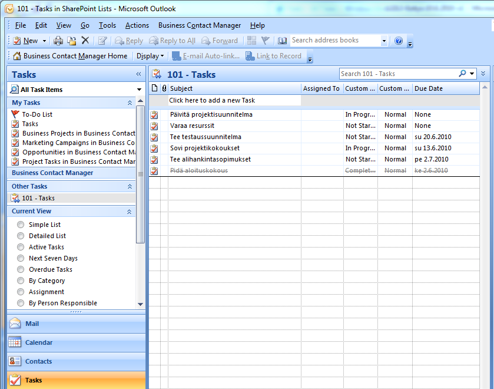Open the Tools menu
The height and width of the screenshot is (389, 494).
pyautogui.click(x=107, y=25)
